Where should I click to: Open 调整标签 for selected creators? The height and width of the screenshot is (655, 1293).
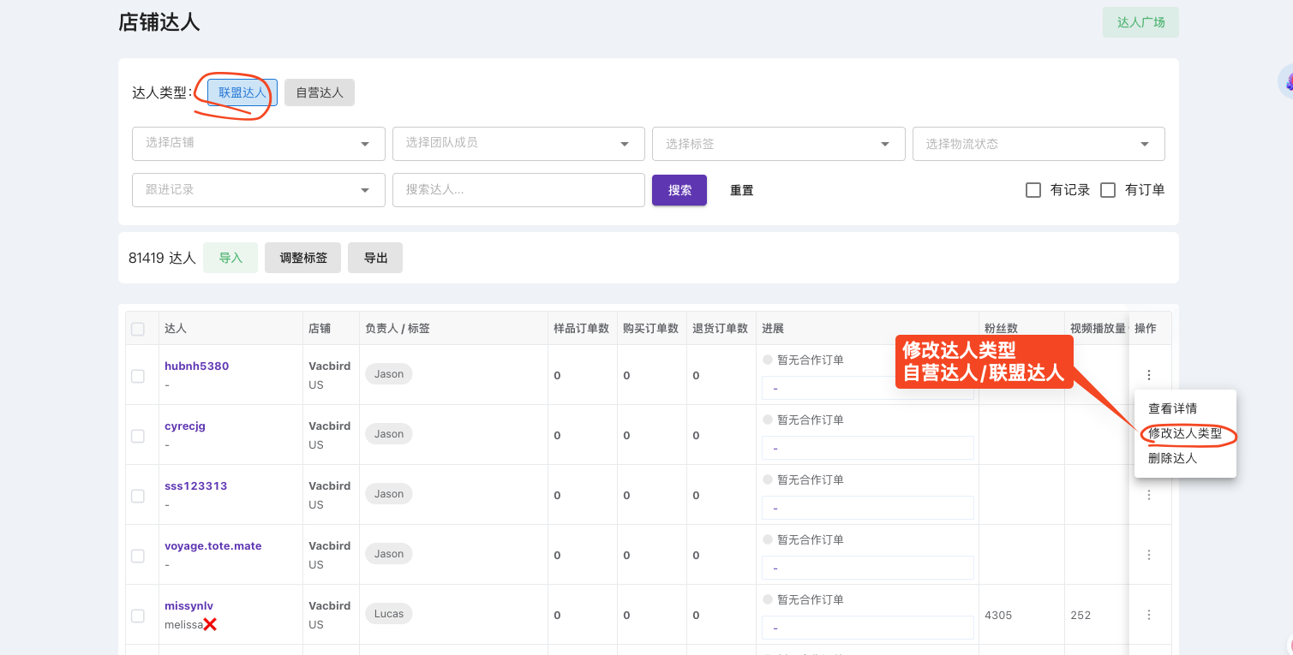pos(303,258)
